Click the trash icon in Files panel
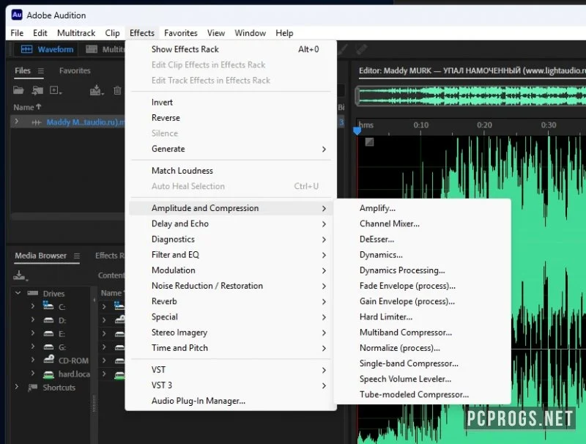The width and height of the screenshot is (586, 444). (117, 90)
